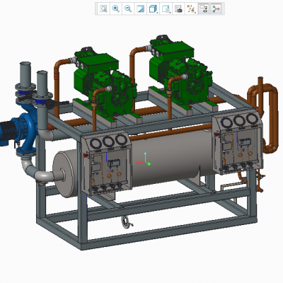Click the spin center triad

(144, 160)
